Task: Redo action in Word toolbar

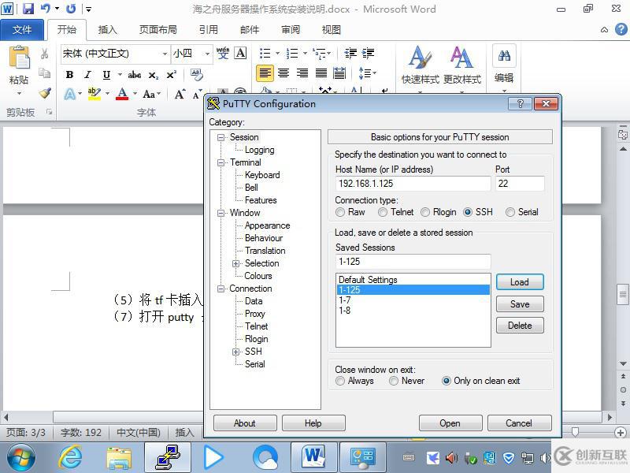Action: pyautogui.click(x=72, y=9)
